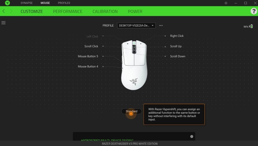This screenshot has height=146, width=258.
Task: Go back with the left arrow
Action: pyautogui.click(x=4, y=11)
